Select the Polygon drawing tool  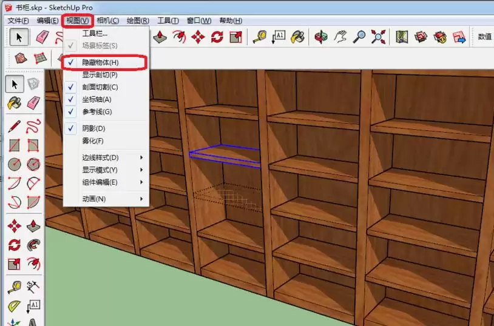tap(33, 164)
